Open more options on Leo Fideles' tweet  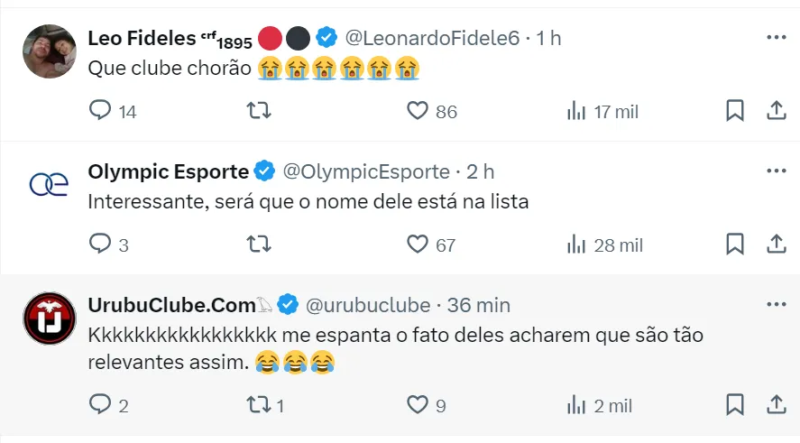click(776, 38)
